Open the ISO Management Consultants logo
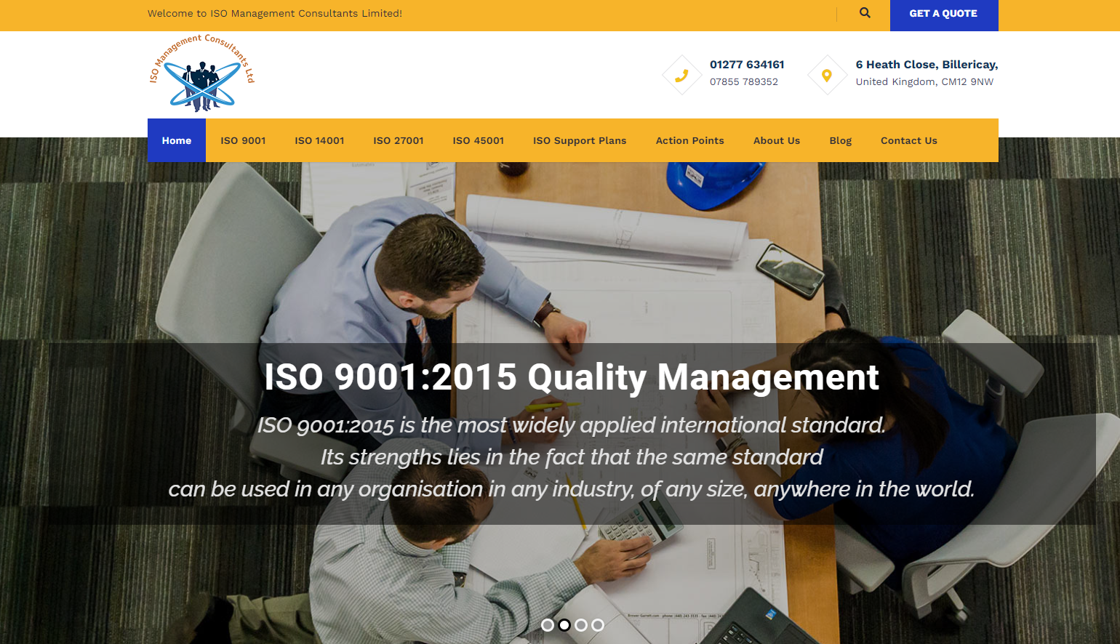 pos(200,73)
